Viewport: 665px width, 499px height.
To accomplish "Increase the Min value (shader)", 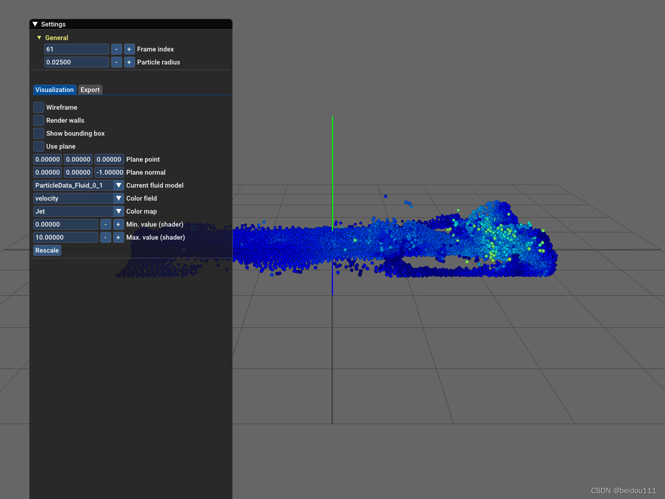I will point(118,224).
